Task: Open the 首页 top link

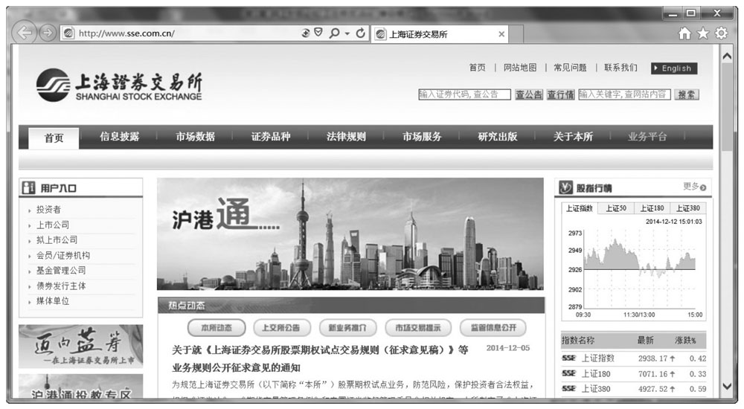Action: click(477, 68)
